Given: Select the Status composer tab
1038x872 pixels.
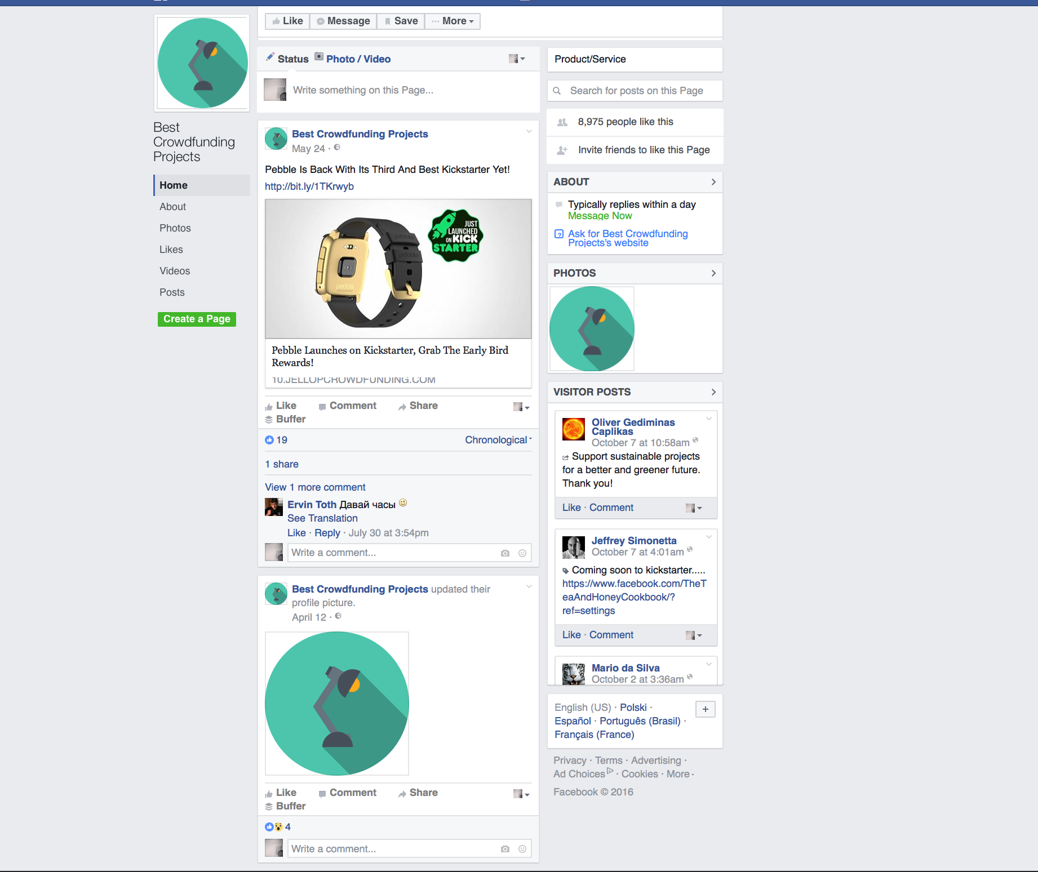Looking at the screenshot, I should point(287,59).
